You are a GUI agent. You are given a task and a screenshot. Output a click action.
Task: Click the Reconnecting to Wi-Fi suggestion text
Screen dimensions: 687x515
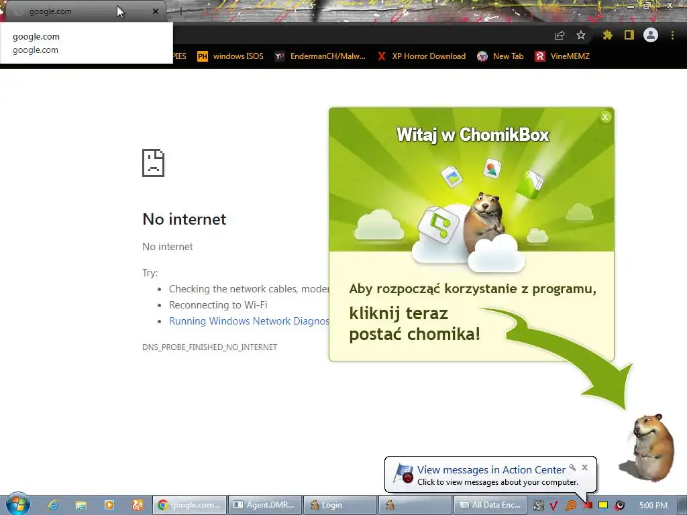218,305
